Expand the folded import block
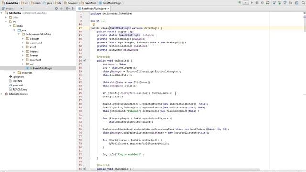The image size is (306, 172). (x=103, y=21)
